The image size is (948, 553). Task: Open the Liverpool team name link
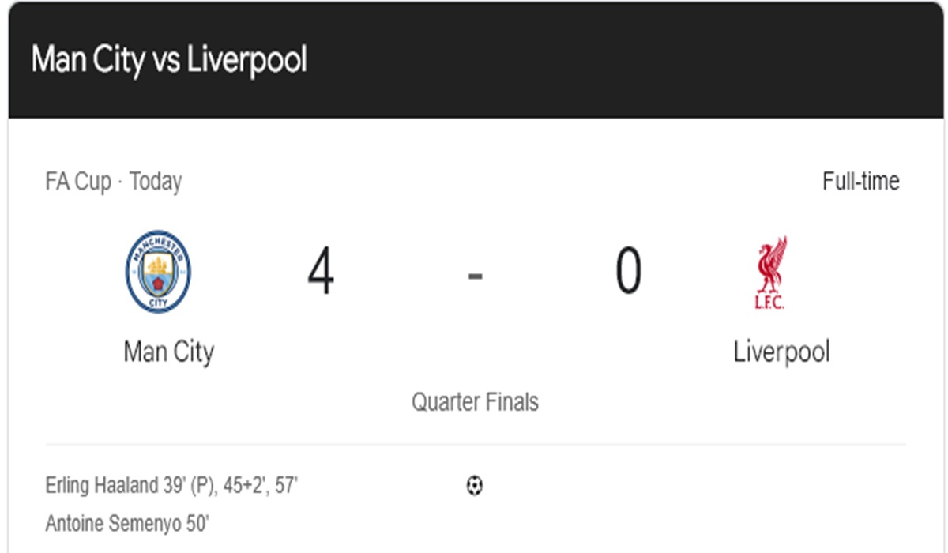pos(781,352)
